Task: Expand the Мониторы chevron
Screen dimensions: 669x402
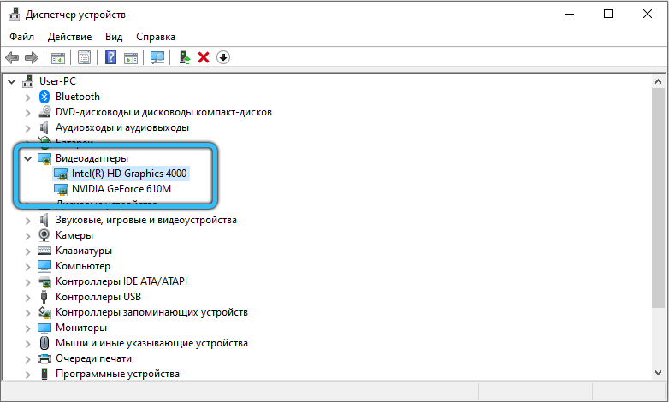Action: pos(27,328)
